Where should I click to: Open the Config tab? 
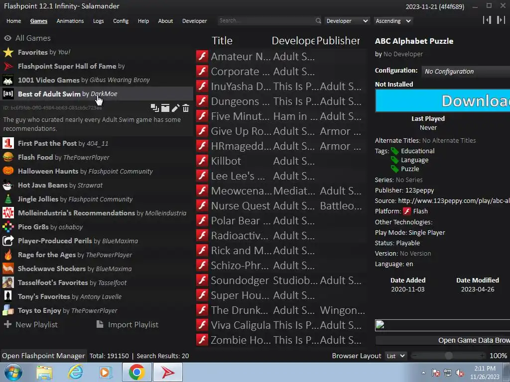pyautogui.click(x=121, y=21)
